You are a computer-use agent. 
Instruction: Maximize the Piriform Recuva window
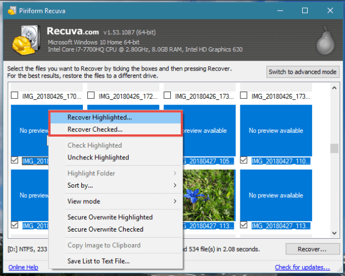coord(305,11)
